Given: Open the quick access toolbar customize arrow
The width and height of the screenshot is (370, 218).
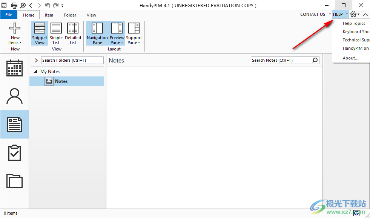Looking at the screenshot, I should tap(62, 5).
